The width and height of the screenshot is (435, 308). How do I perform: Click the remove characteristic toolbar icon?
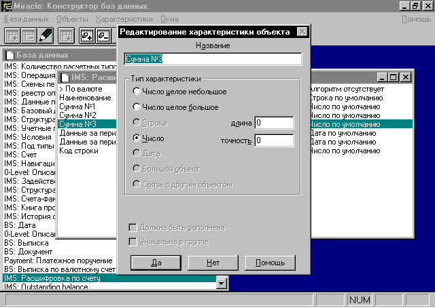tap(103, 35)
